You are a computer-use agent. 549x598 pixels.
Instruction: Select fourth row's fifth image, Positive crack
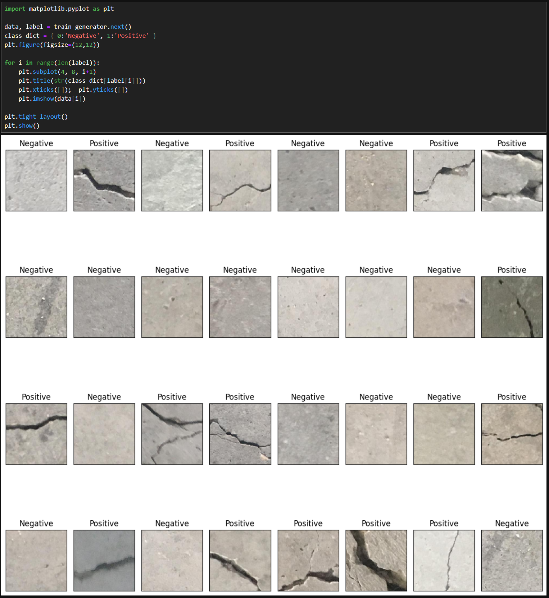(308, 561)
